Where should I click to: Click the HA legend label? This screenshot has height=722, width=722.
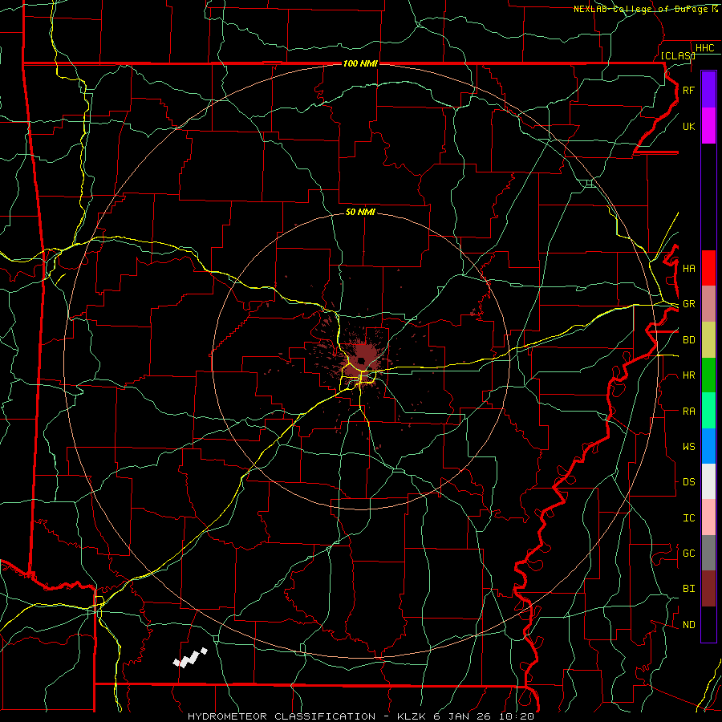coord(688,269)
